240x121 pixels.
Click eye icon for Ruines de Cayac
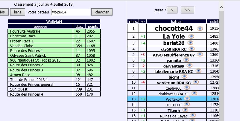(193, 115)
